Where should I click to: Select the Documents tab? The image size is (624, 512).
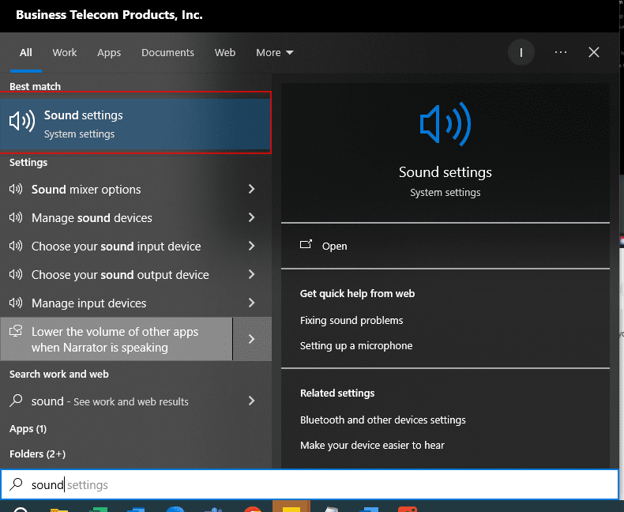point(167,53)
